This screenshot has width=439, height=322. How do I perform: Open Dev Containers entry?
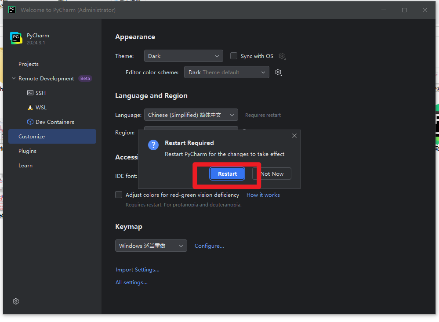tap(51, 122)
